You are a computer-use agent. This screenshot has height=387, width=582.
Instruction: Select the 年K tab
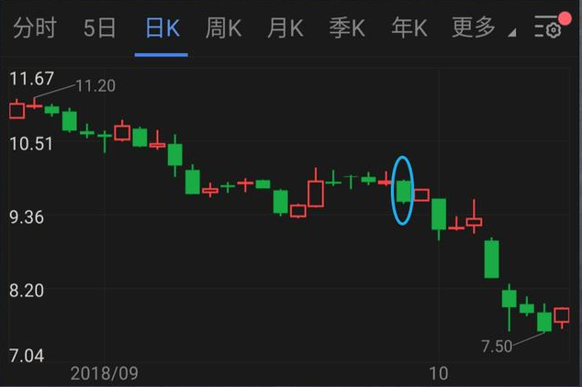[x=409, y=28]
